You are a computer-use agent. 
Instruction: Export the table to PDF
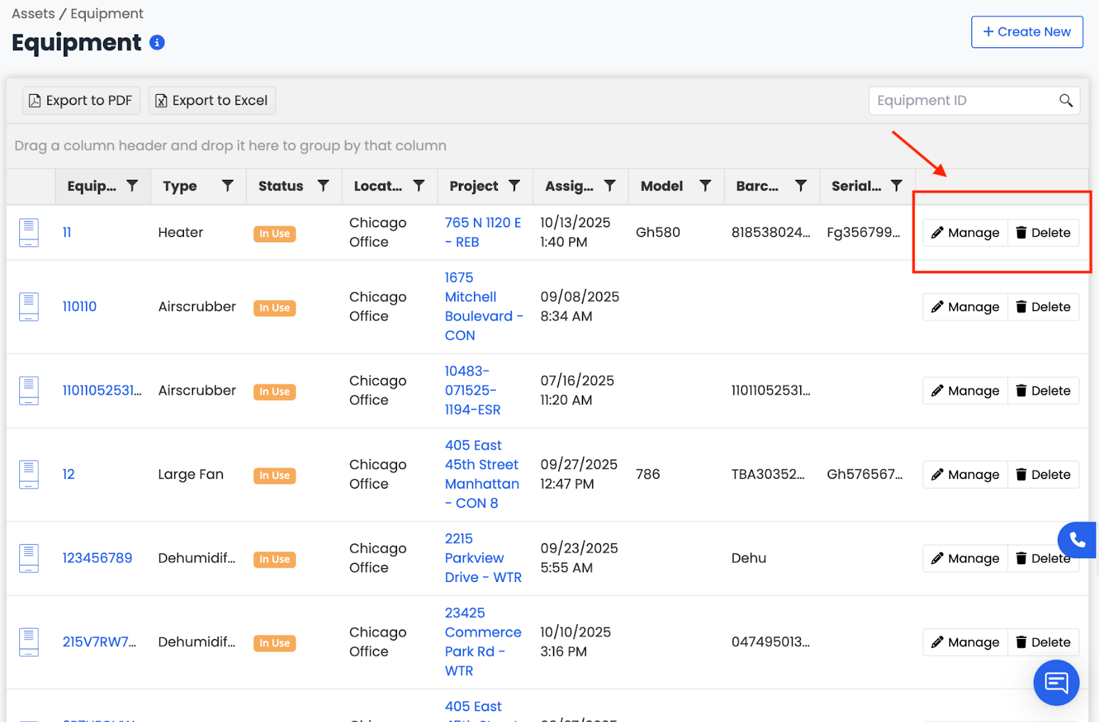[82, 100]
